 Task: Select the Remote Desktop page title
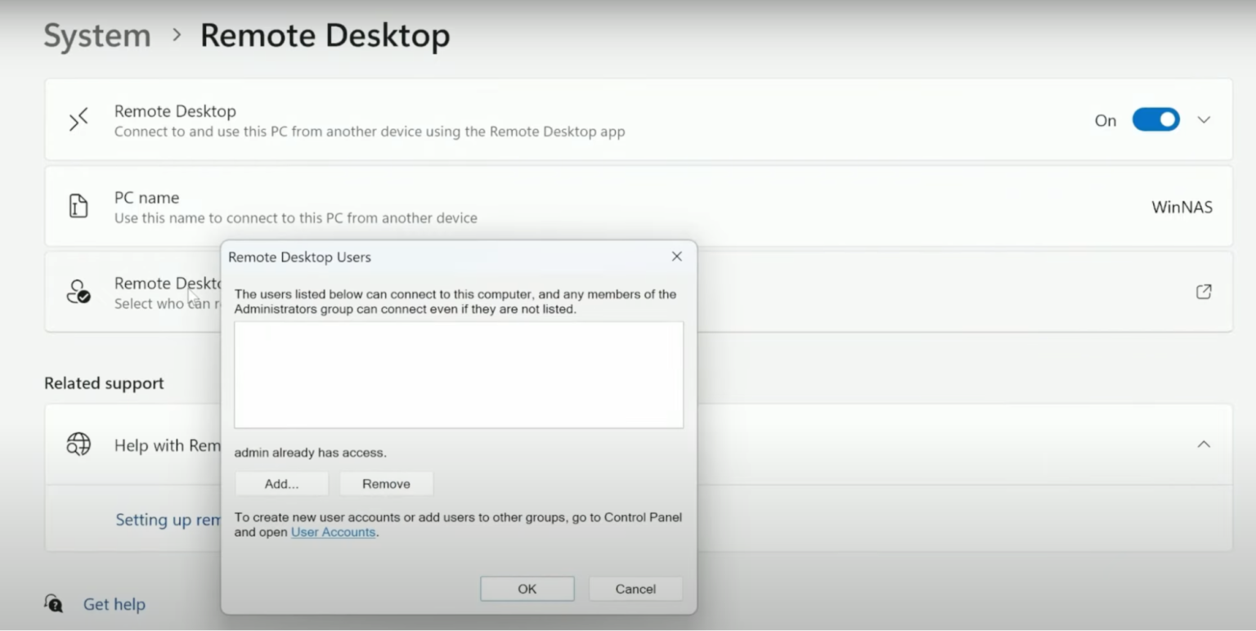point(325,35)
